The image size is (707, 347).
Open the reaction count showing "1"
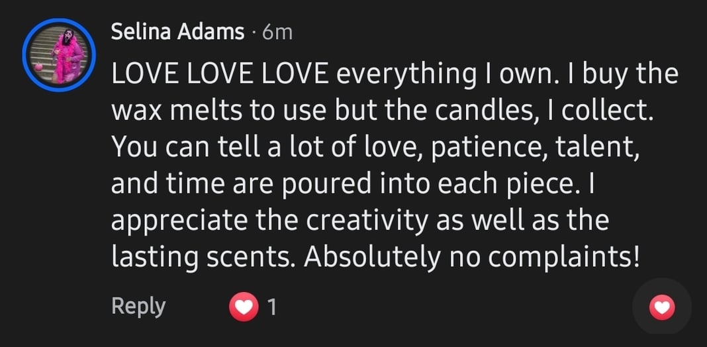(x=271, y=307)
